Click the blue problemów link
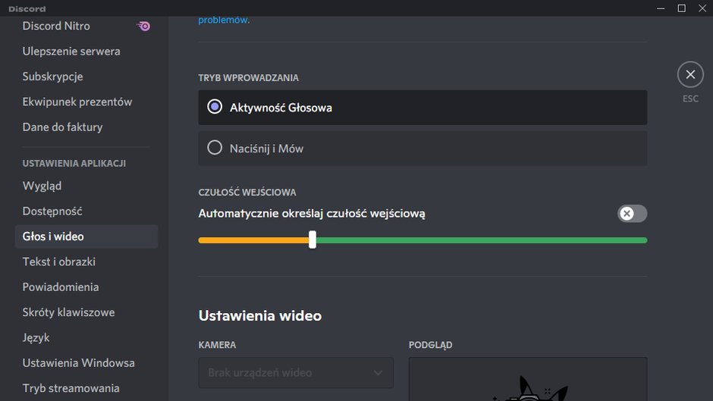This screenshot has height=401, width=713. pos(223,20)
